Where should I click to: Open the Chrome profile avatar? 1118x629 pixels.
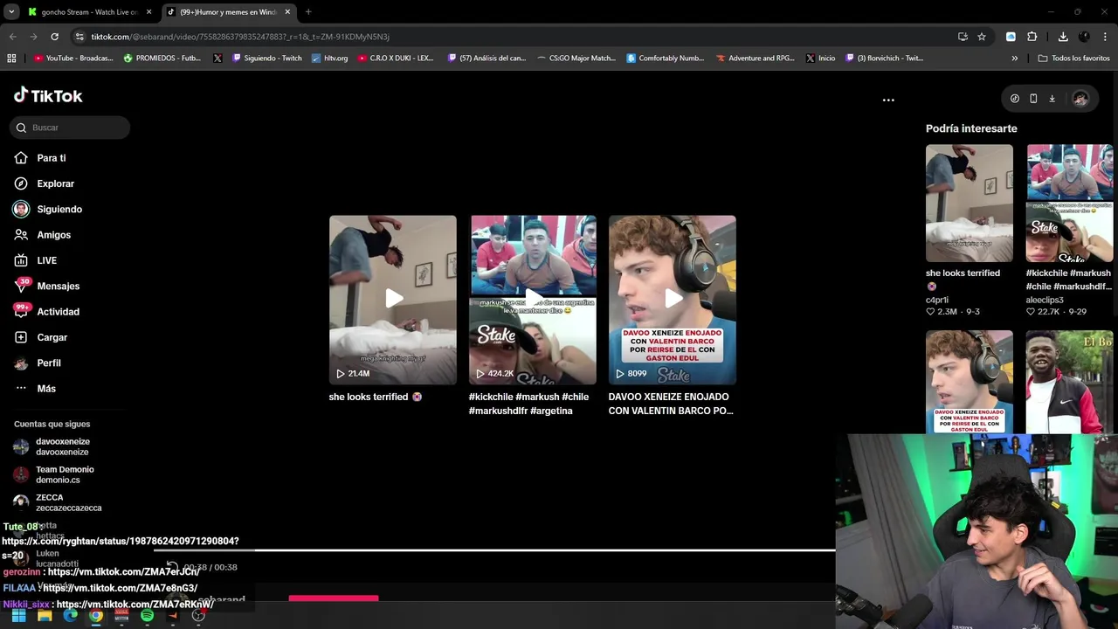(x=1084, y=37)
